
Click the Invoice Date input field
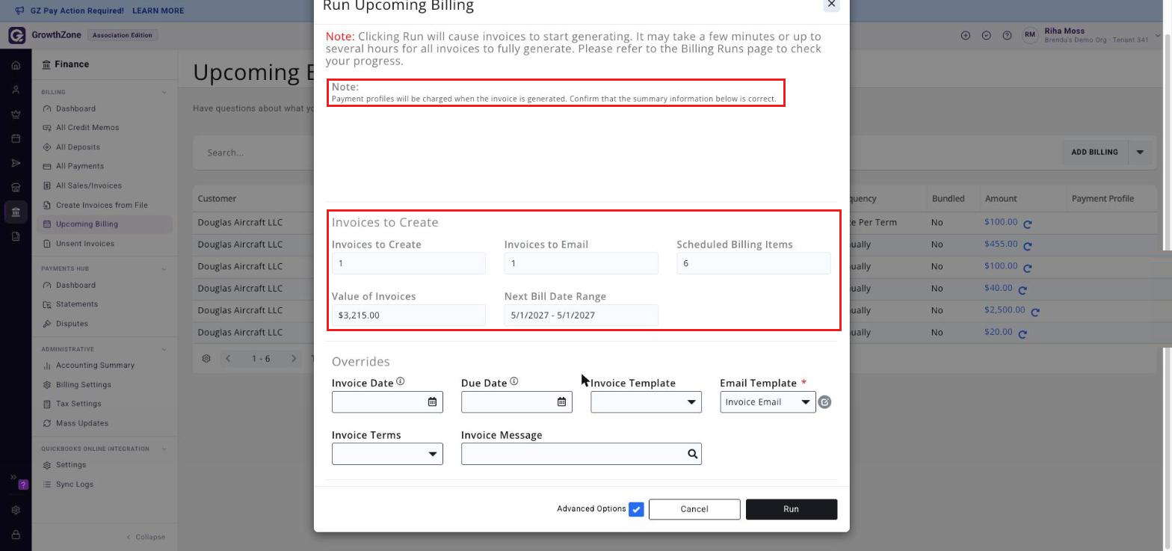(387, 402)
